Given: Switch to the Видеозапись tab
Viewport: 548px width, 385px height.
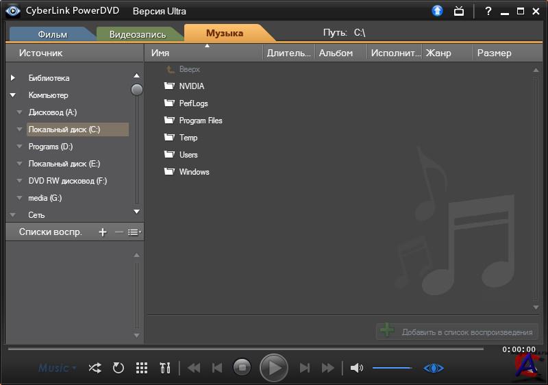Looking at the screenshot, I should 137,34.
